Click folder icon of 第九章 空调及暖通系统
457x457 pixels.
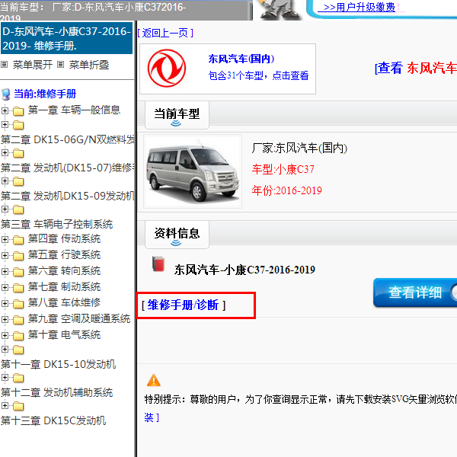[x=18, y=320]
